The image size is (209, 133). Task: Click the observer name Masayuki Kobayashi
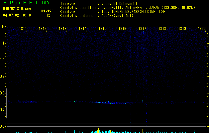tap(119, 4)
